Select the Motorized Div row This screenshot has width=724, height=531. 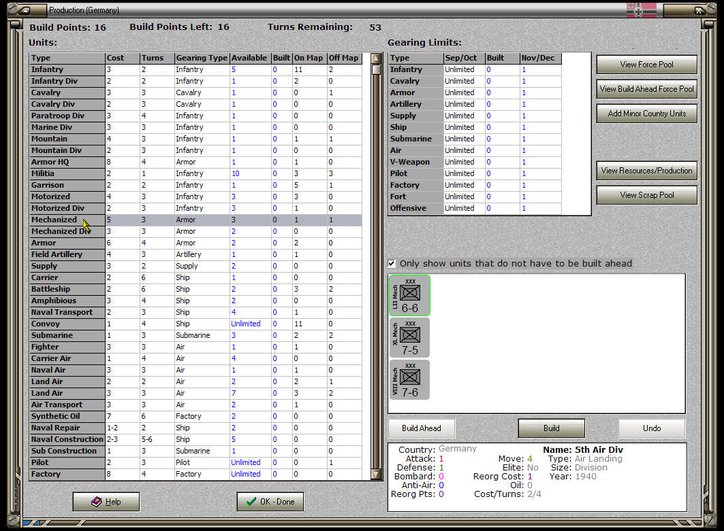pos(195,208)
